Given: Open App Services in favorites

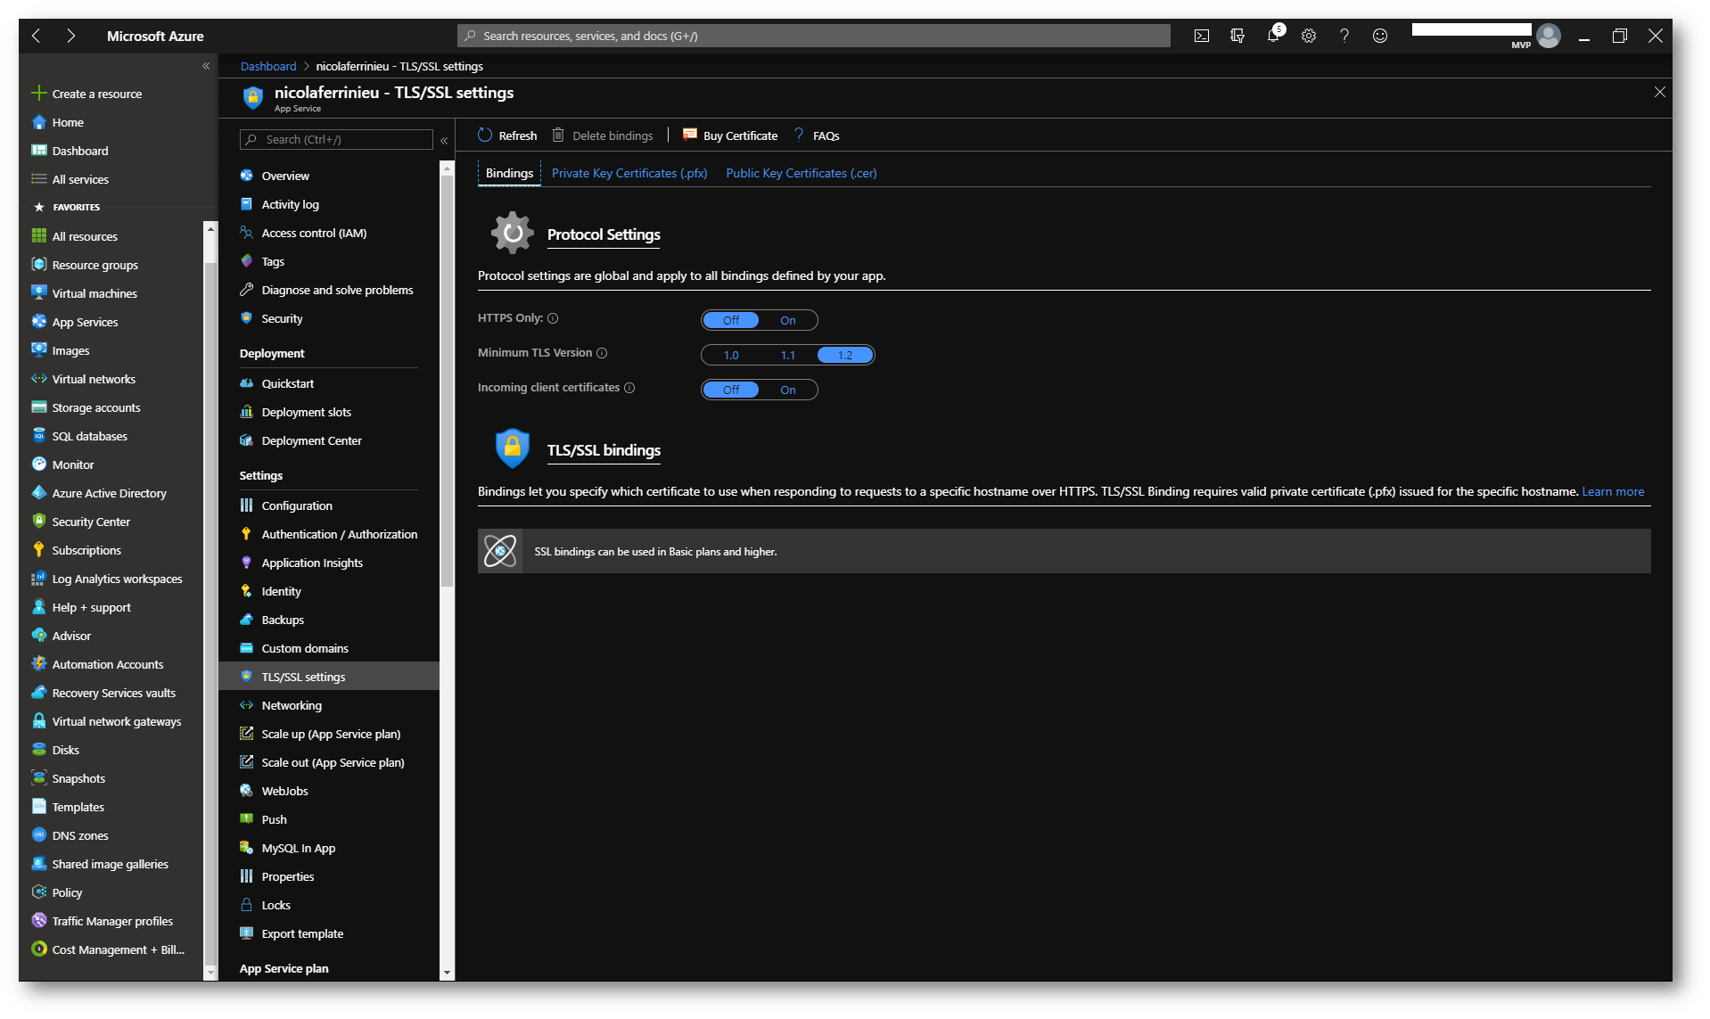Looking at the screenshot, I should click(85, 322).
